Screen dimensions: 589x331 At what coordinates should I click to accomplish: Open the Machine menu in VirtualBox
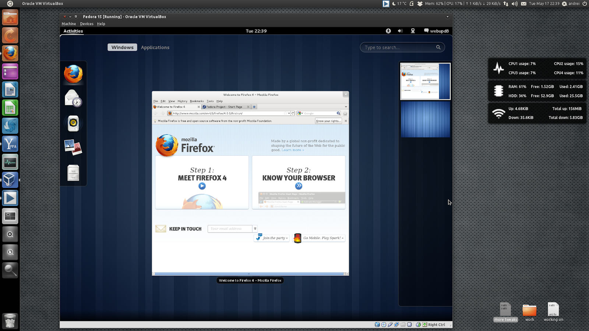(68, 24)
